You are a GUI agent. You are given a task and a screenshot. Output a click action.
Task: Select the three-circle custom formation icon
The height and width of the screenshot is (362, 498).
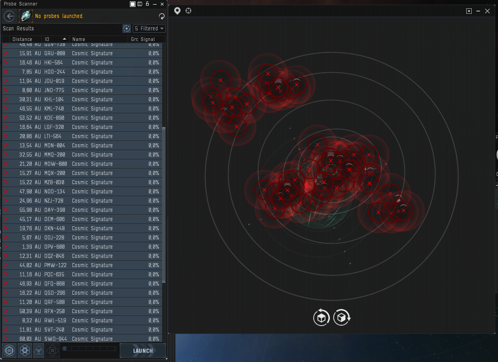pos(39,350)
